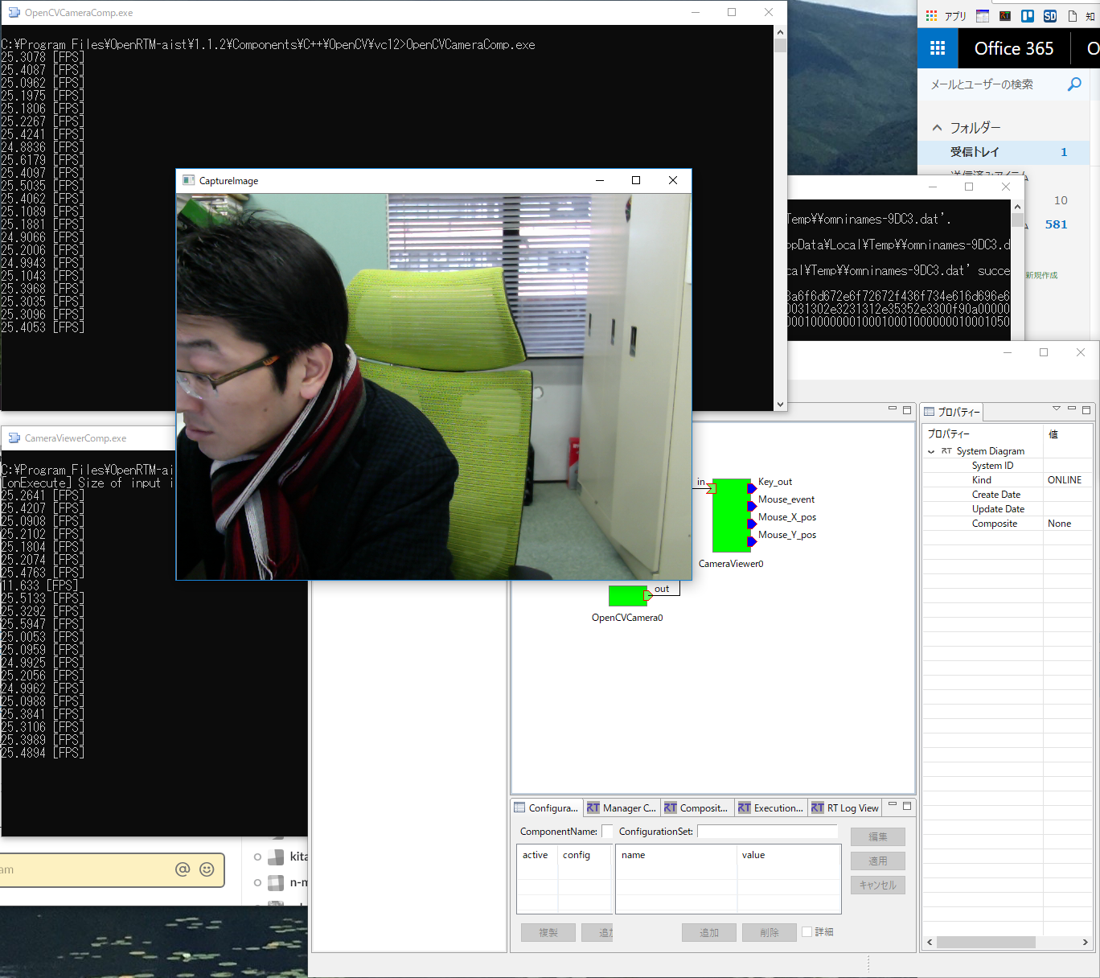Select the green OpenCVCamera0 component block
The height and width of the screenshot is (978, 1100).
pos(627,596)
